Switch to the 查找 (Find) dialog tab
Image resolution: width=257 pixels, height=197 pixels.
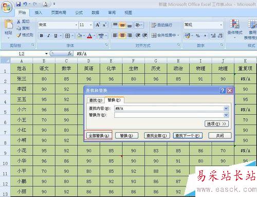pyautogui.click(x=96, y=100)
